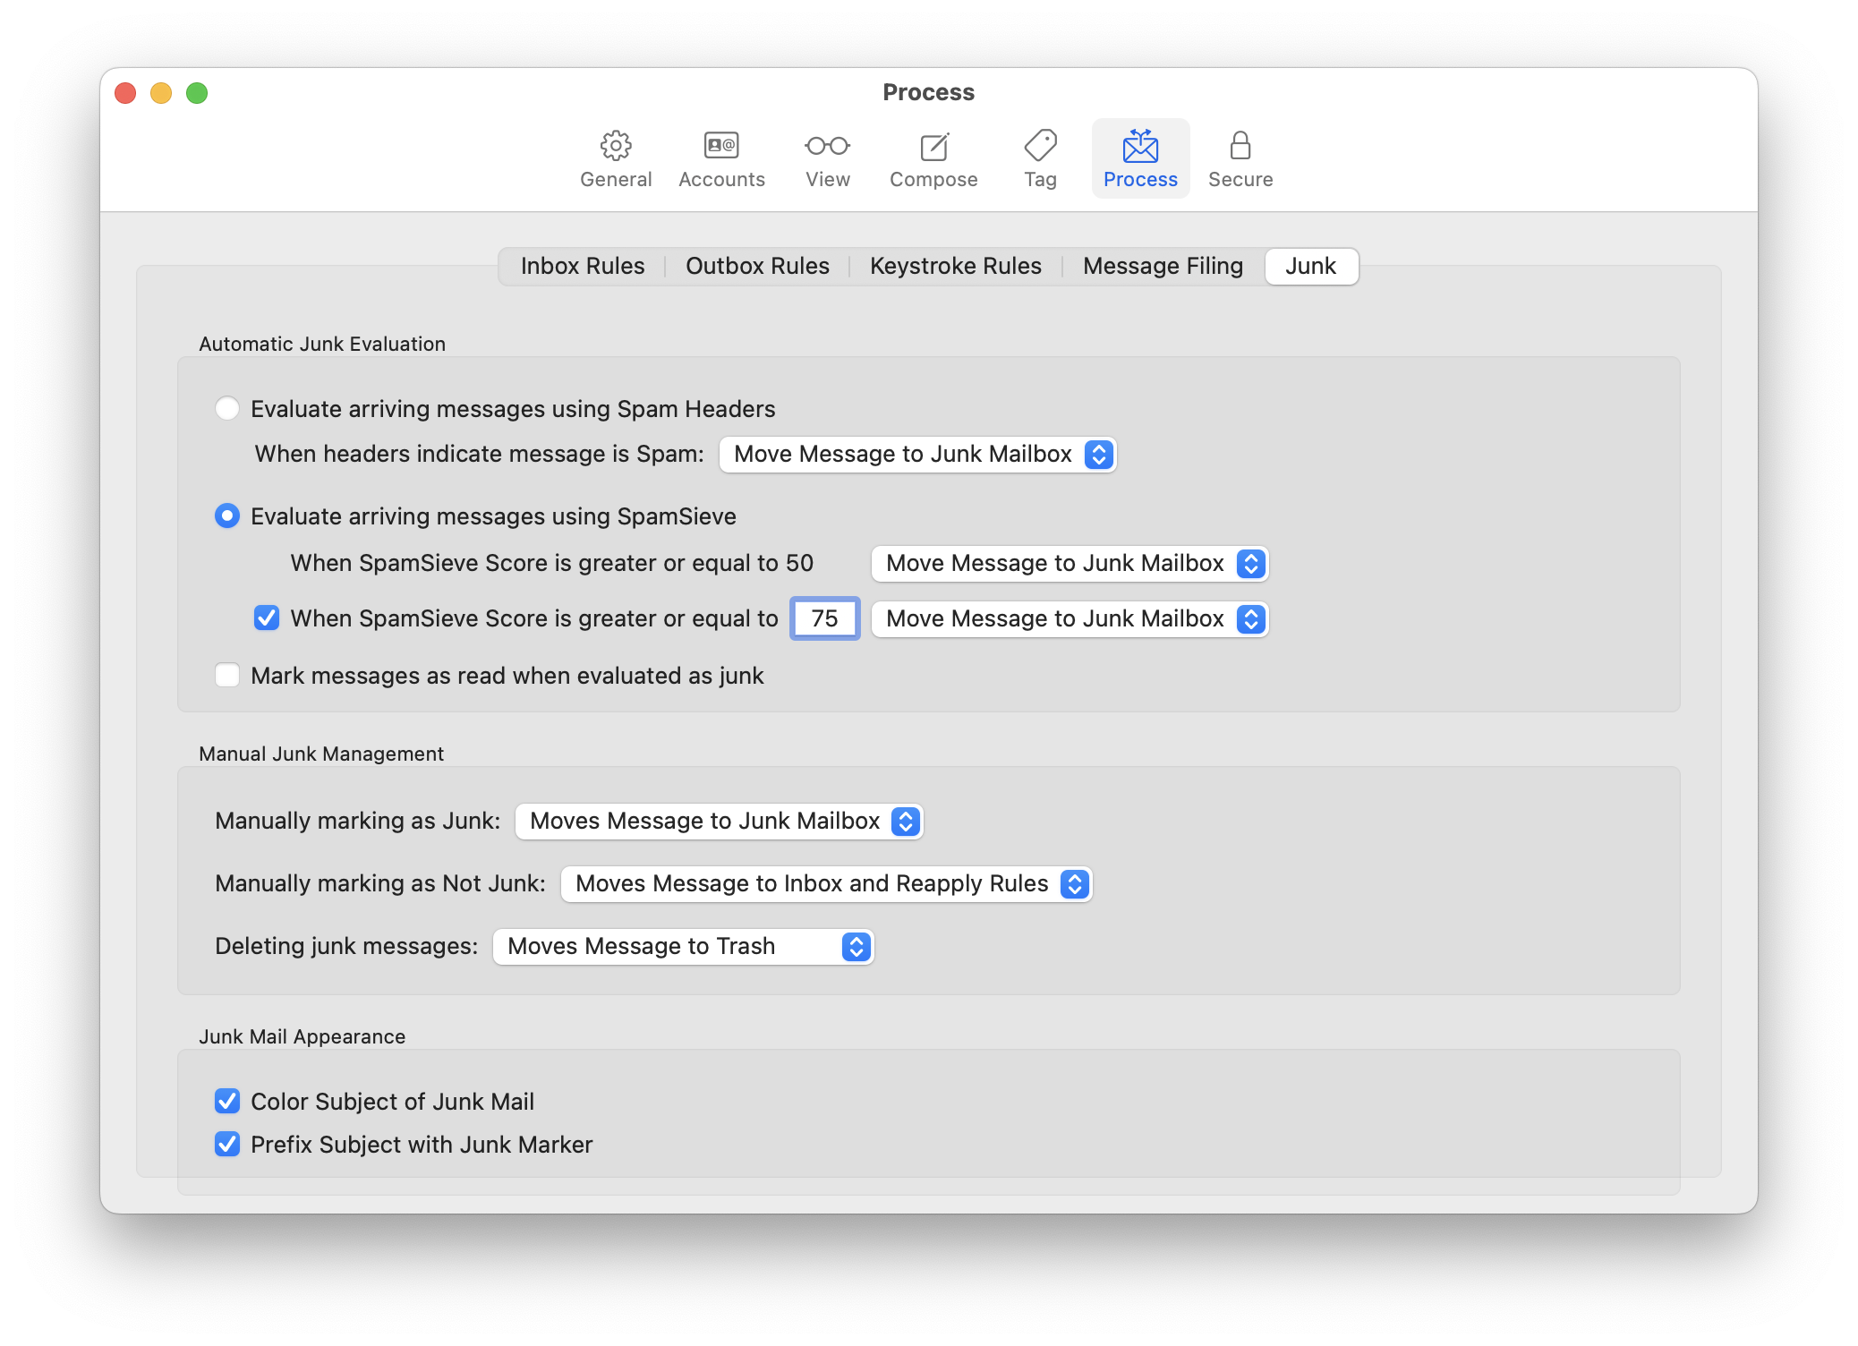Open the Deleting junk messages dropdown
1858x1346 pixels.
pos(682,946)
